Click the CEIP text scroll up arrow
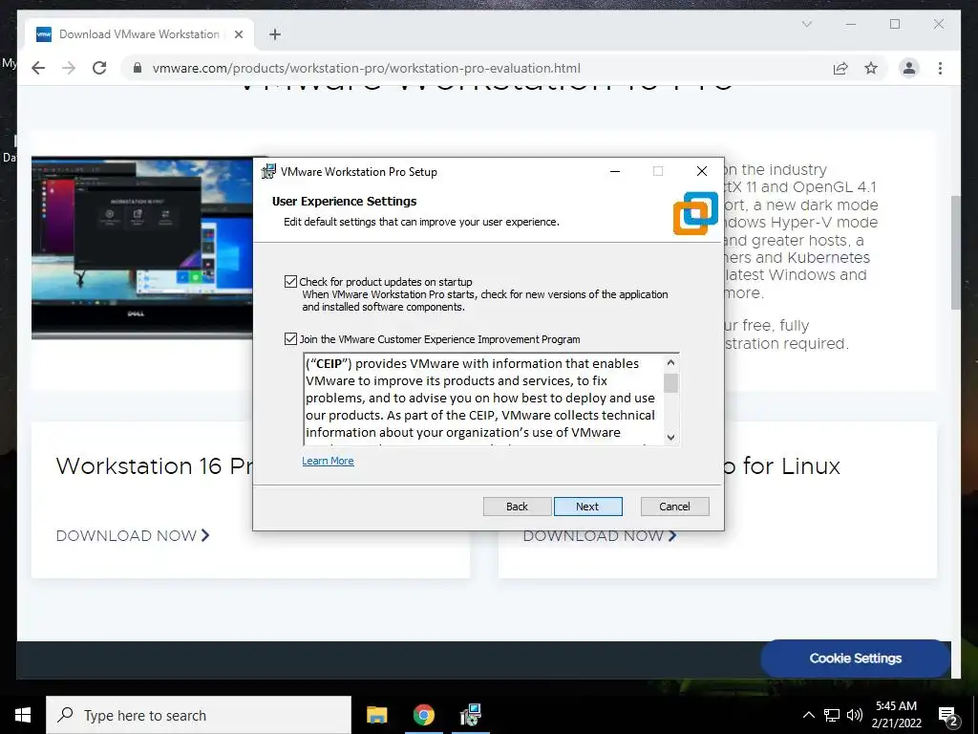This screenshot has width=978, height=734. coord(670,362)
